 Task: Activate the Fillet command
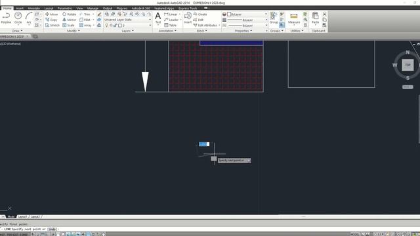pyautogui.click(x=85, y=20)
